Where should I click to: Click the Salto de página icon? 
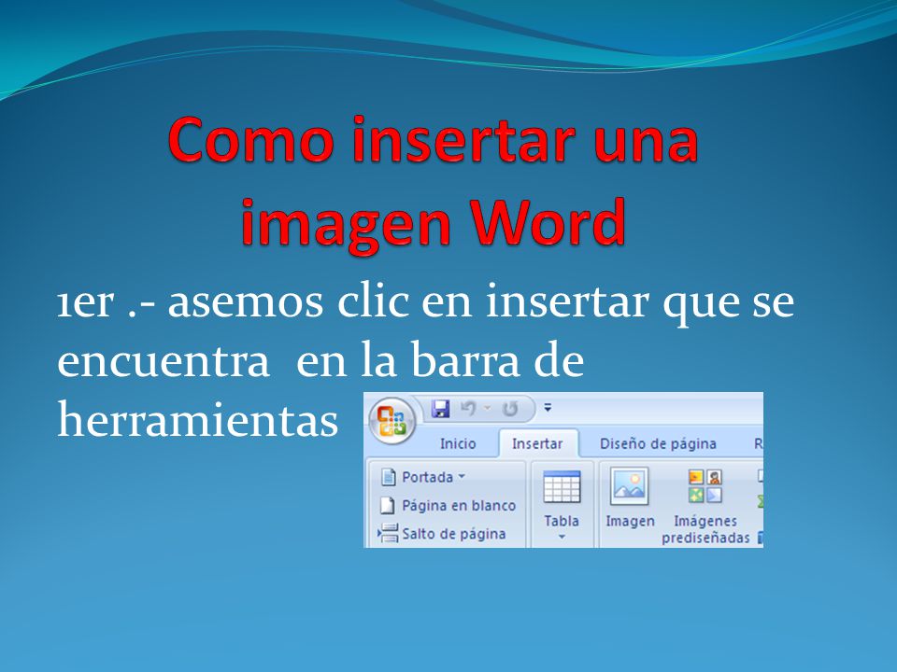pyautogui.click(x=387, y=533)
